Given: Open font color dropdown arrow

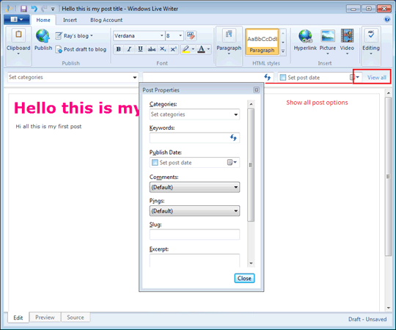Looking at the screenshot, I should 208,49.
